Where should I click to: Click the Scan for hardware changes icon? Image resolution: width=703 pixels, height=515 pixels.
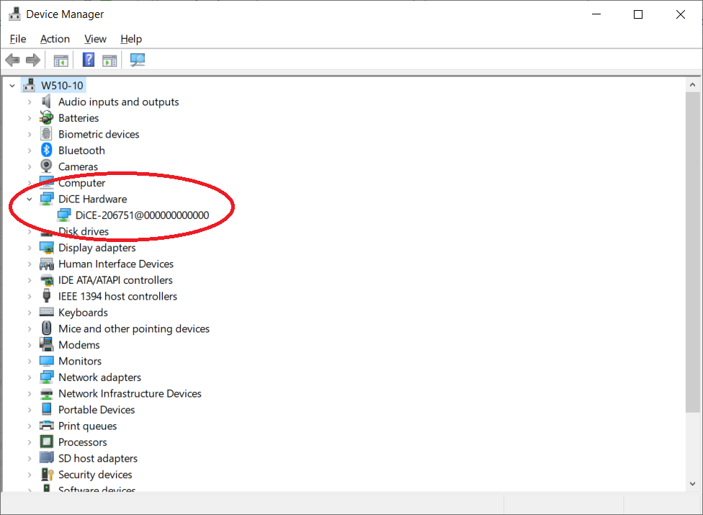pyautogui.click(x=137, y=61)
